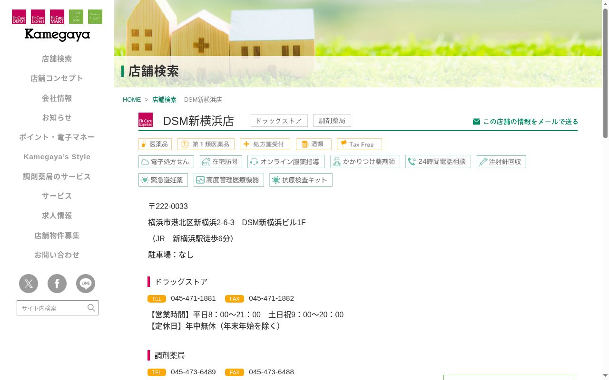Open 店舗コンセプト in the sidebar menu

pos(57,78)
